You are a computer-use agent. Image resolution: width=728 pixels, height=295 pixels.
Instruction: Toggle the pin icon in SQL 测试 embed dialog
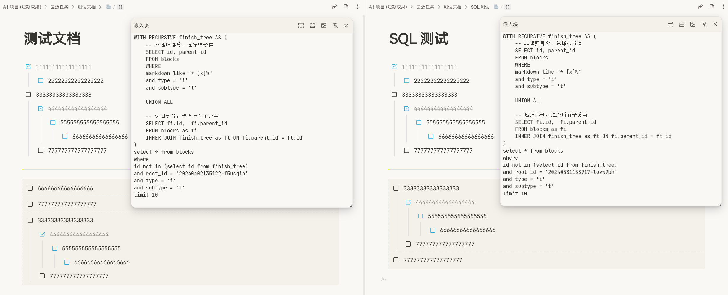point(704,24)
